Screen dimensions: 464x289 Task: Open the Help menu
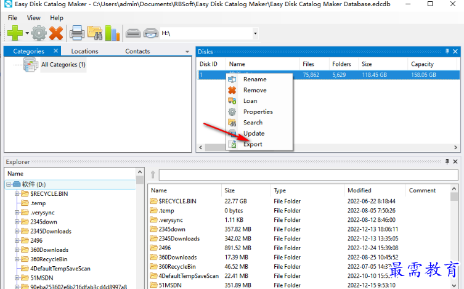(57, 18)
